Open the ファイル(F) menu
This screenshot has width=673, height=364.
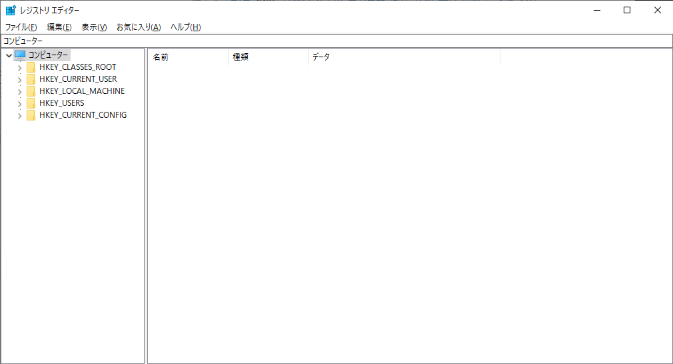tap(21, 27)
